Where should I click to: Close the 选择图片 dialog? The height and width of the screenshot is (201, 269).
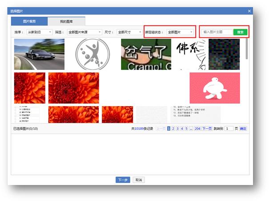click(x=249, y=11)
